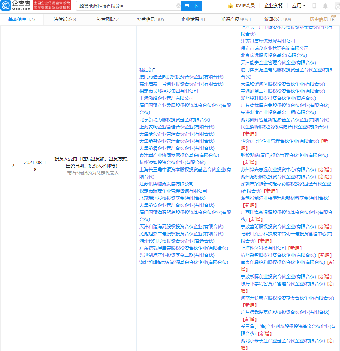Open SVIP会员 membership page
Screen dimensions: 340x351
pos(241,6)
